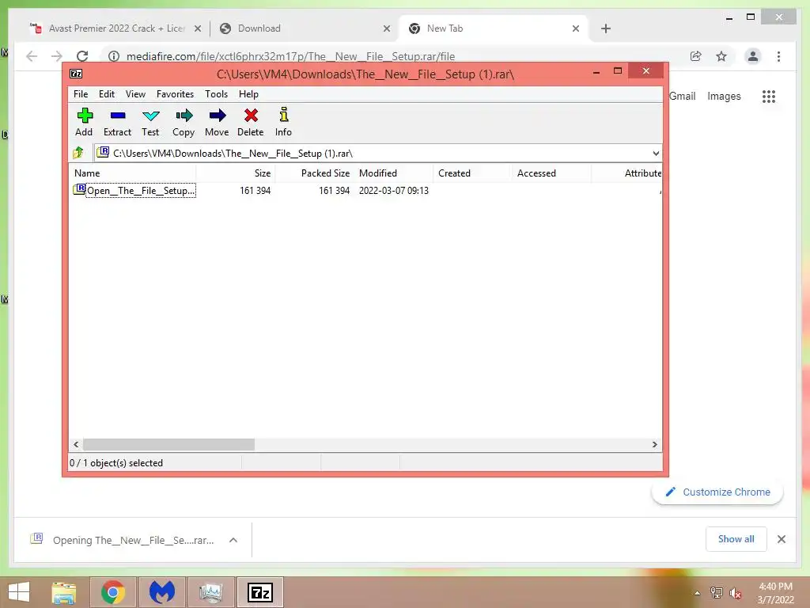Click the Add tool in 7-Zip toolbar

(84, 123)
